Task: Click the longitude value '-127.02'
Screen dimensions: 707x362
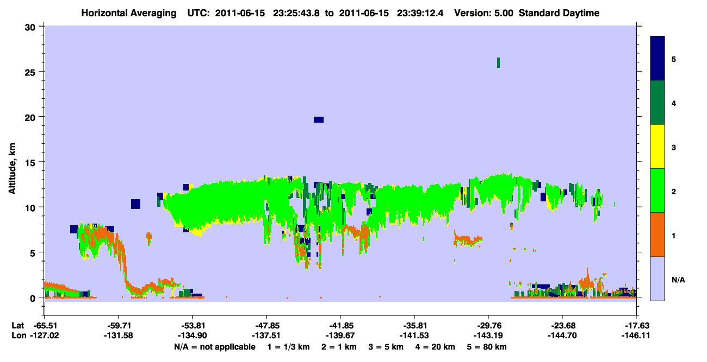Action: (x=44, y=335)
